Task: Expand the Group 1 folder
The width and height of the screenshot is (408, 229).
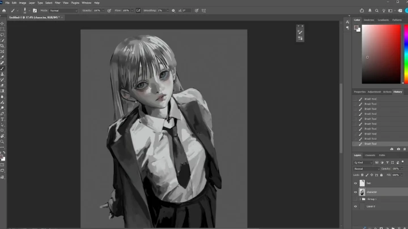Action: 360,199
